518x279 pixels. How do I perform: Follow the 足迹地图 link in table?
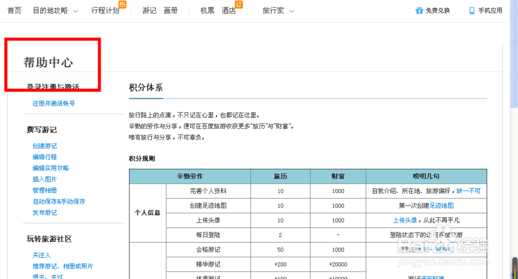tap(441, 205)
